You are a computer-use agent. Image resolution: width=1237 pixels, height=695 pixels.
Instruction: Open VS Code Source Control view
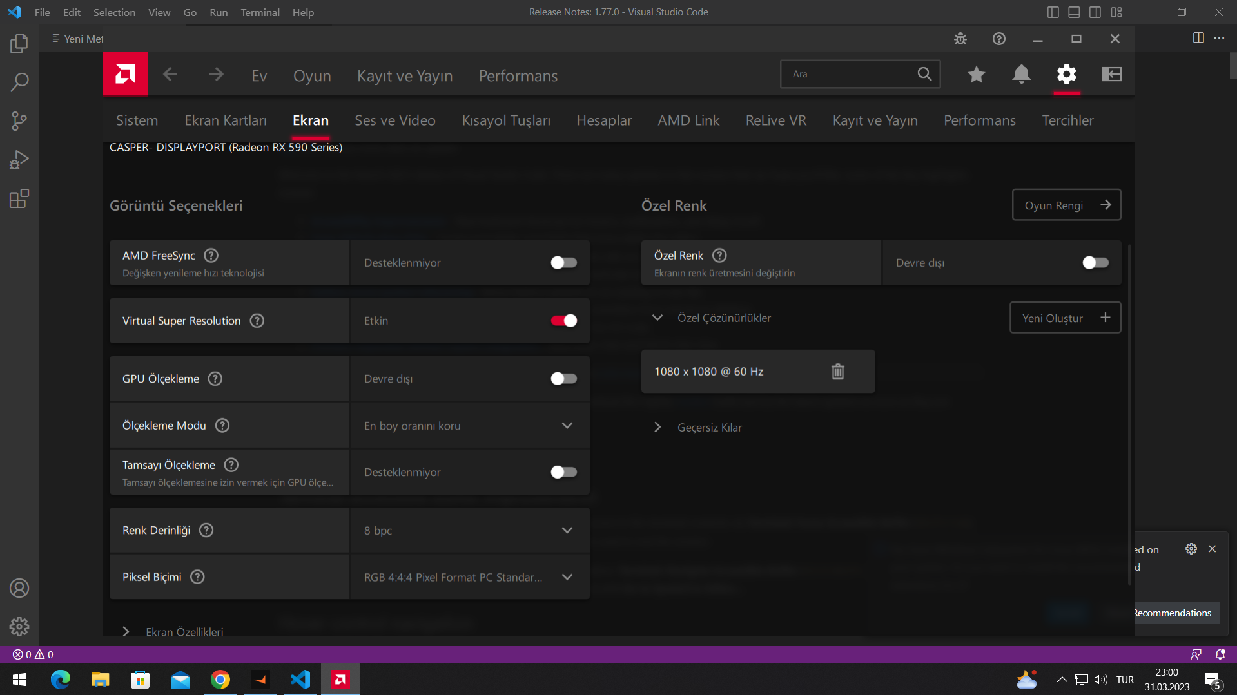tap(19, 121)
